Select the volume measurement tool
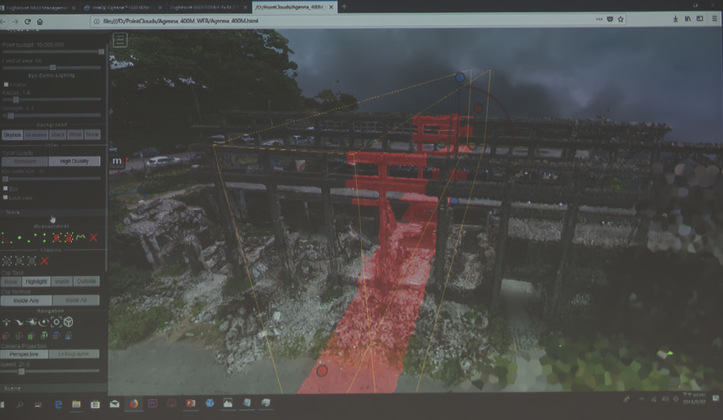This screenshot has height=420, width=723. point(69,238)
